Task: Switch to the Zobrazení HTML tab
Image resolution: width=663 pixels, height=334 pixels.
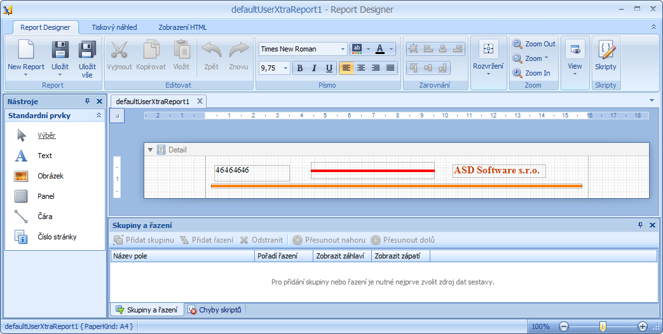Action: click(182, 27)
